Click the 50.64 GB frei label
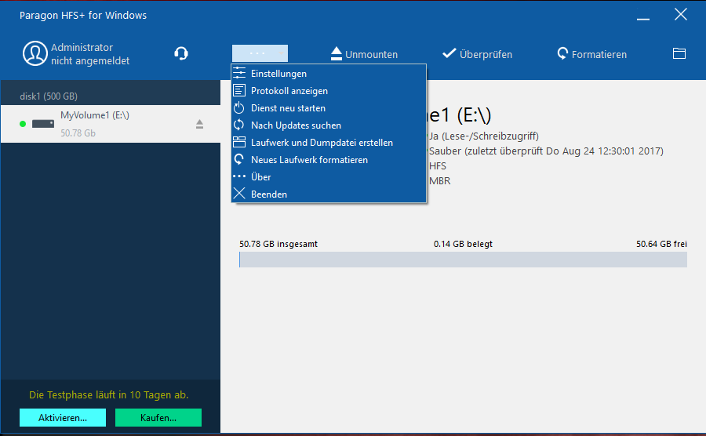 (x=661, y=244)
